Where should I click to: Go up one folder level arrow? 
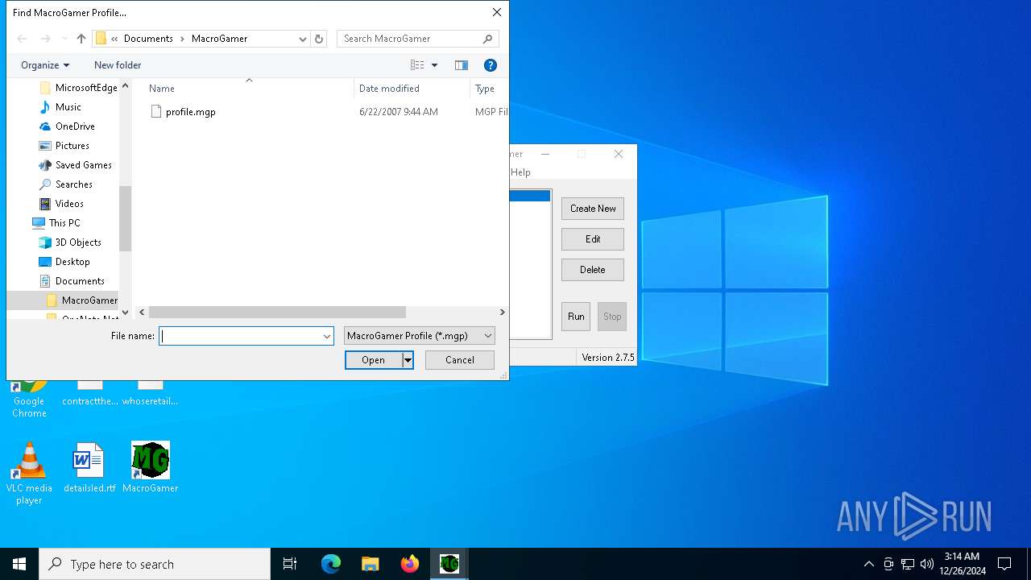[x=81, y=39]
